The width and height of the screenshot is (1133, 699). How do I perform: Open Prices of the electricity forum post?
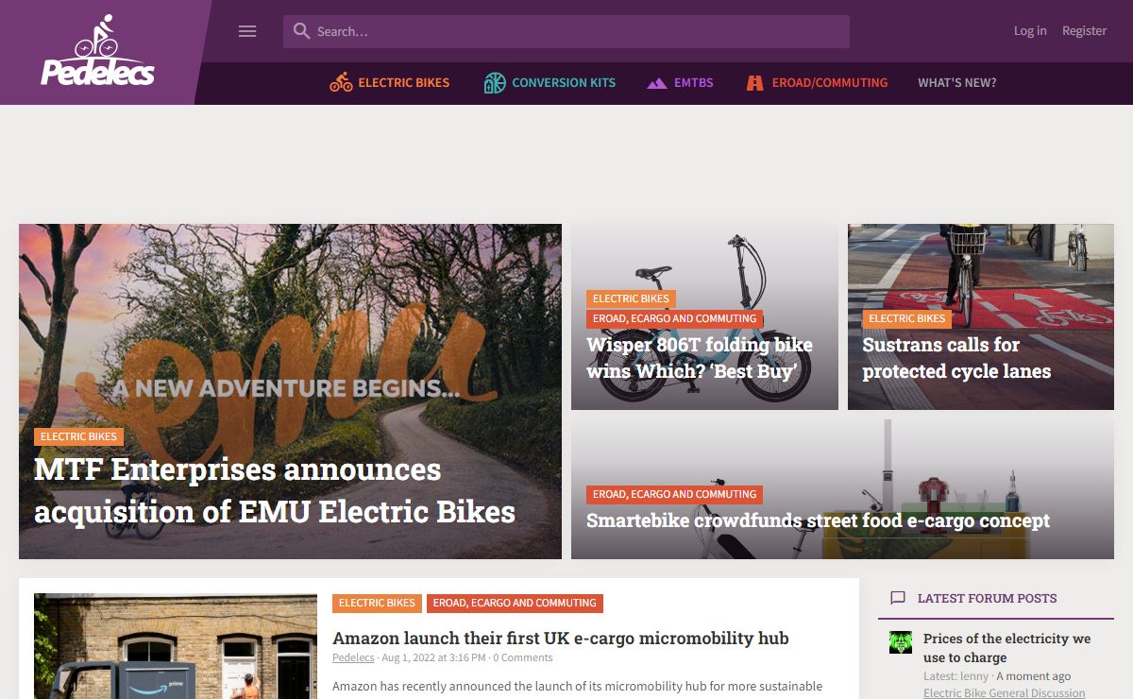[1006, 648]
